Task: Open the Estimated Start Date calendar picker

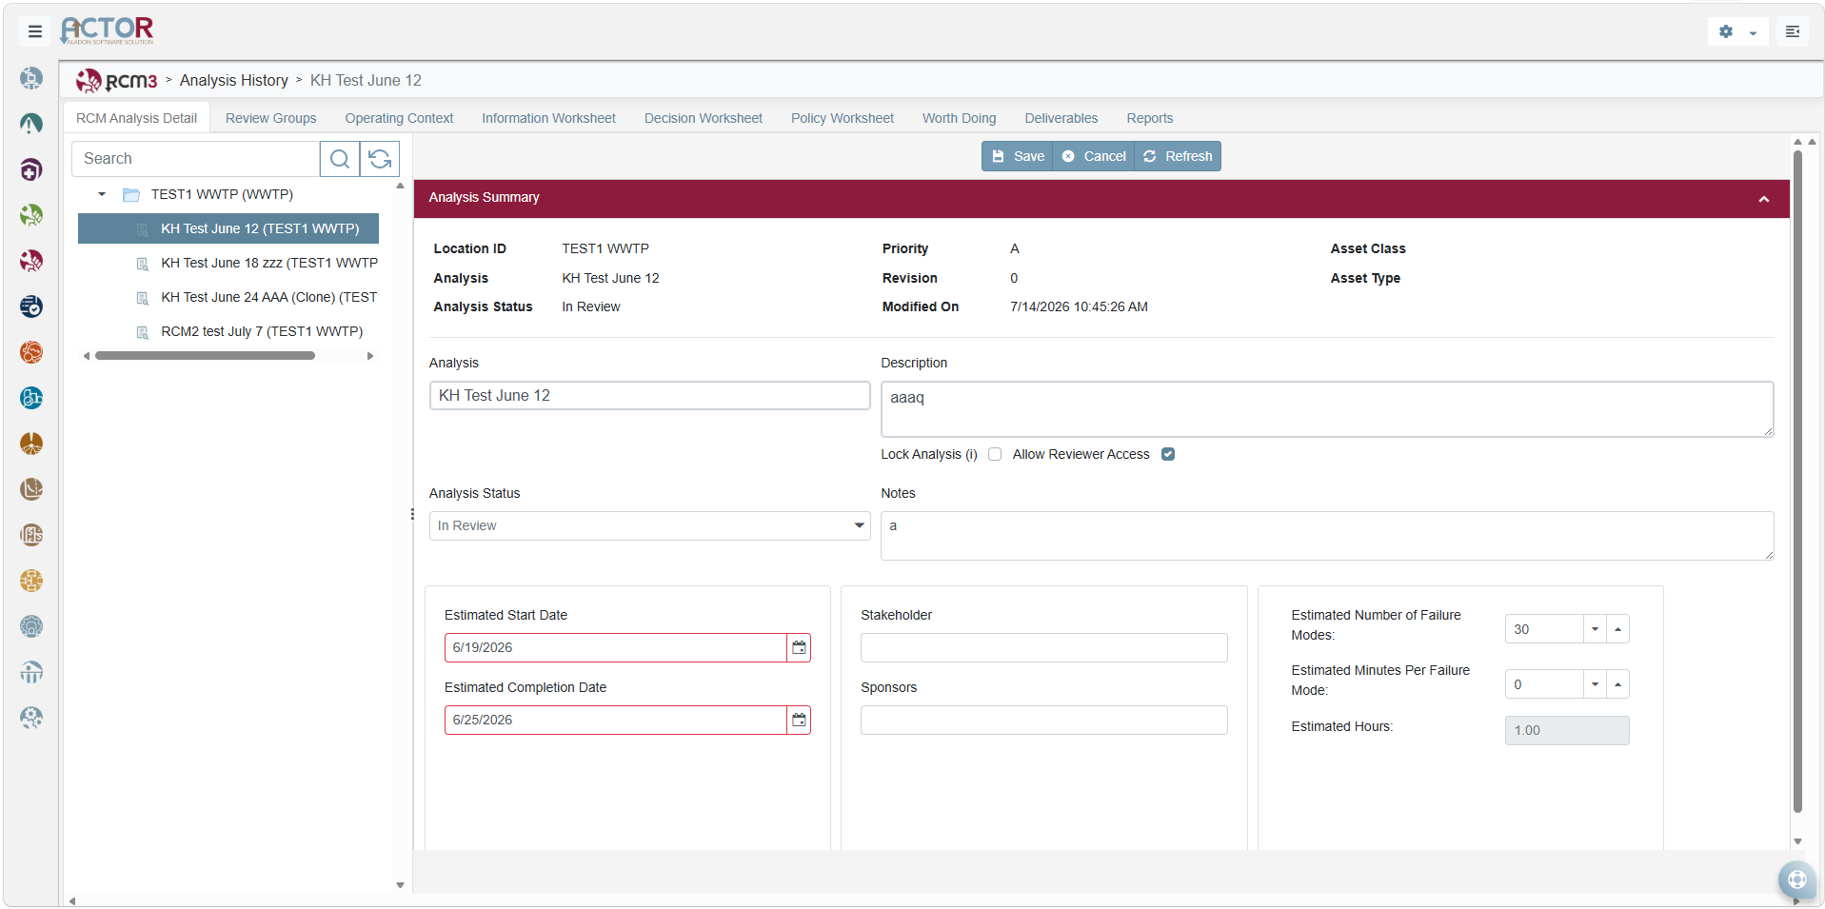Action: click(799, 647)
